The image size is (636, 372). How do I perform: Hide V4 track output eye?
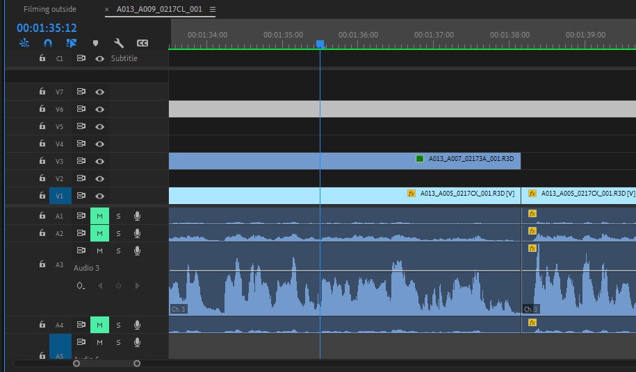click(99, 144)
